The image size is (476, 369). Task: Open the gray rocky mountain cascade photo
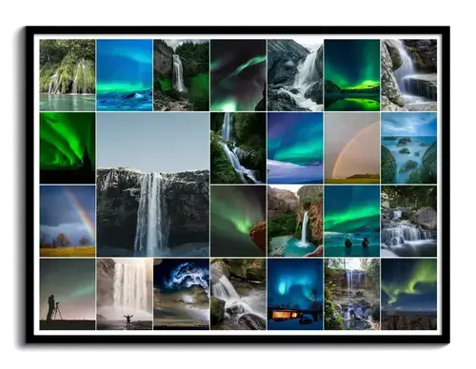295,75
